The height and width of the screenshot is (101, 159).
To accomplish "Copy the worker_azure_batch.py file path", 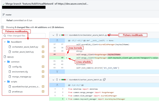I will pos(104,80).
